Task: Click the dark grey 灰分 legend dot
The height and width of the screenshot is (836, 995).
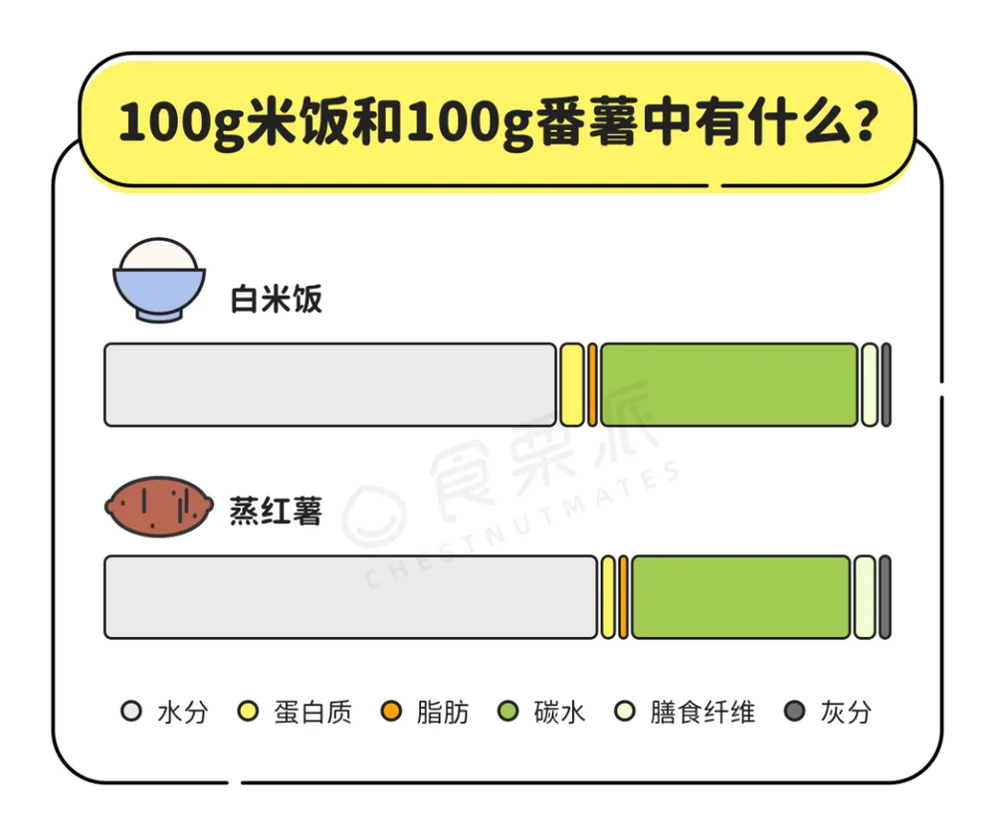Action: click(794, 712)
